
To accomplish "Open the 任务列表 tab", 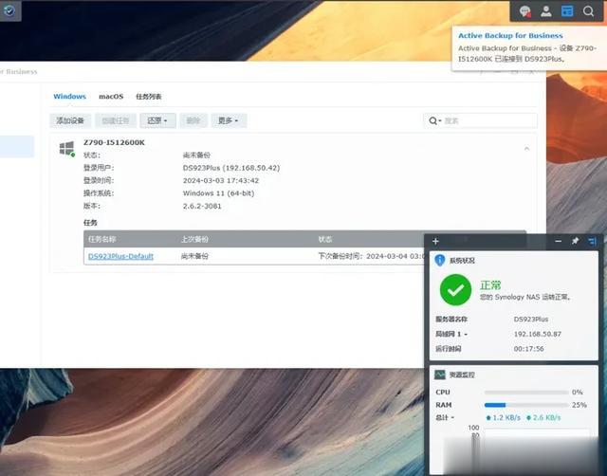I will (x=149, y=97).
